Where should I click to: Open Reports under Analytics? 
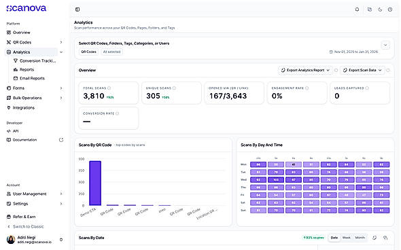point(24,69)
